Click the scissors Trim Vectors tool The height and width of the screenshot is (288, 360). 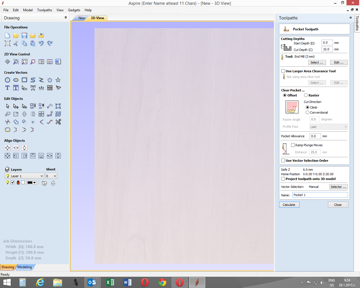58,122
